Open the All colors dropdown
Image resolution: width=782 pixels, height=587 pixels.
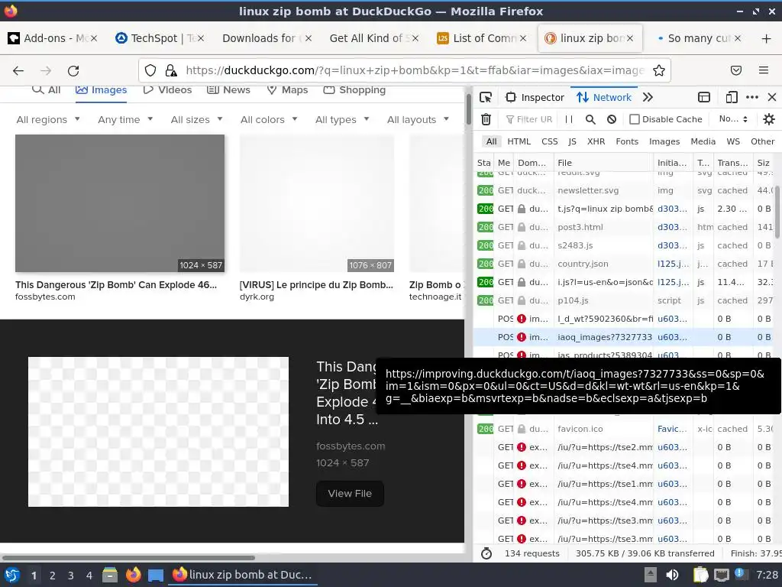pyautogui.click(x=269, y=120)
